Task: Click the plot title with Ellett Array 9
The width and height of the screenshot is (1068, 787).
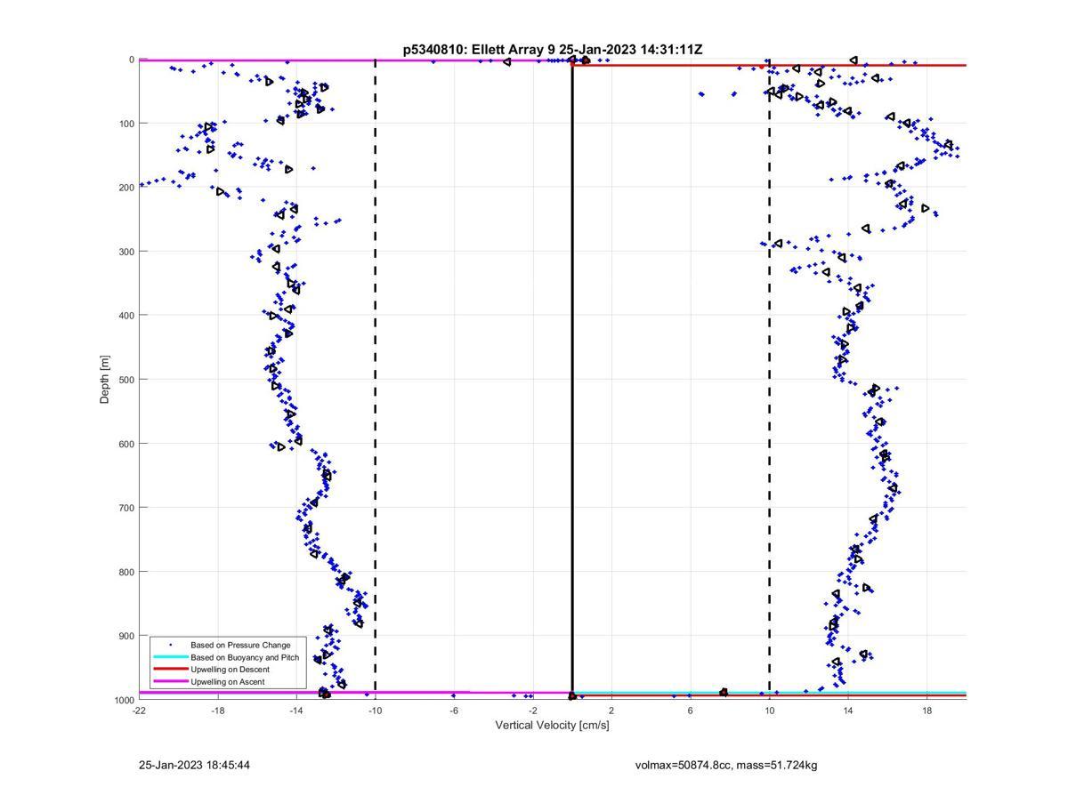Action: tap(553, 50)
